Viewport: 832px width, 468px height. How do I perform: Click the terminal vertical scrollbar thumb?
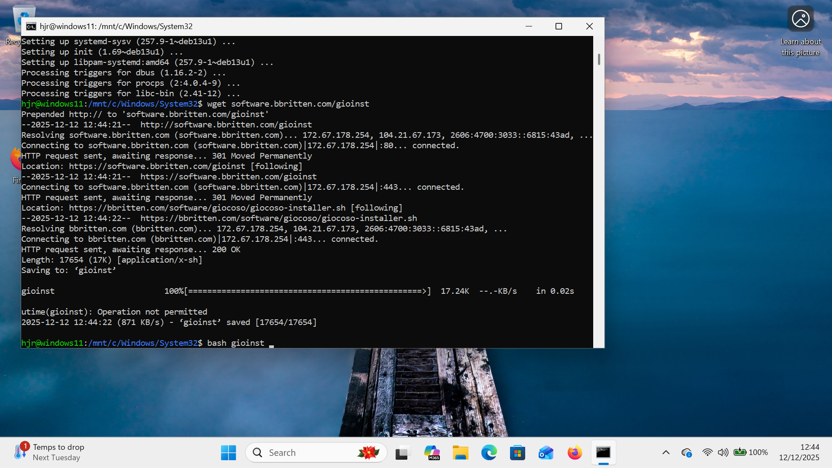[x=599, y=59]
